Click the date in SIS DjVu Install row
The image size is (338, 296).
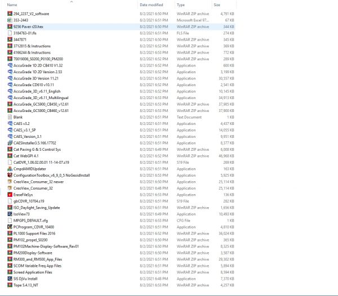click(x=154, y=279)
